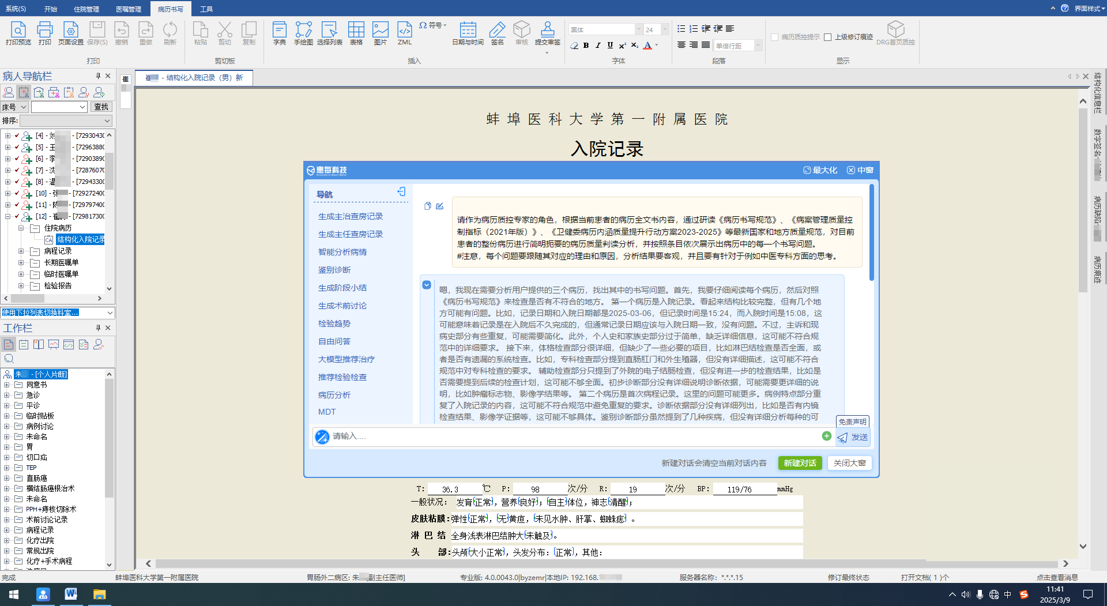Expand the 长期医嘱单 tree node
This screenshot has height=606, width=1107.
21,263
